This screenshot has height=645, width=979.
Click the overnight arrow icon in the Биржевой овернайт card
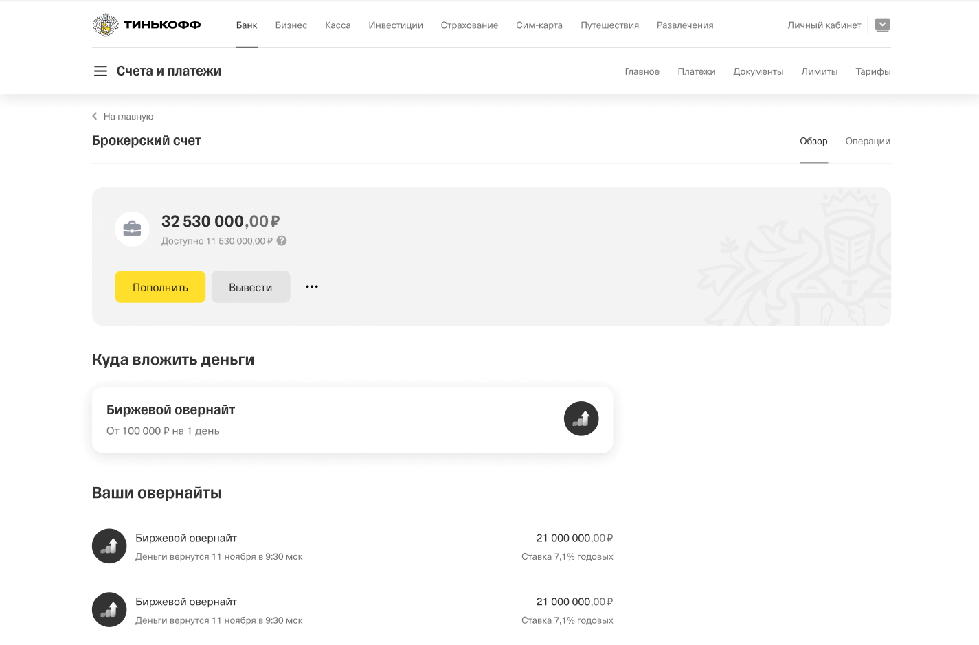click(581, 418)
